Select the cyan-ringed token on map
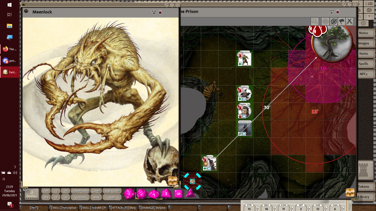The width and height of the screenshot is (376, 211). tap(192, 181)
